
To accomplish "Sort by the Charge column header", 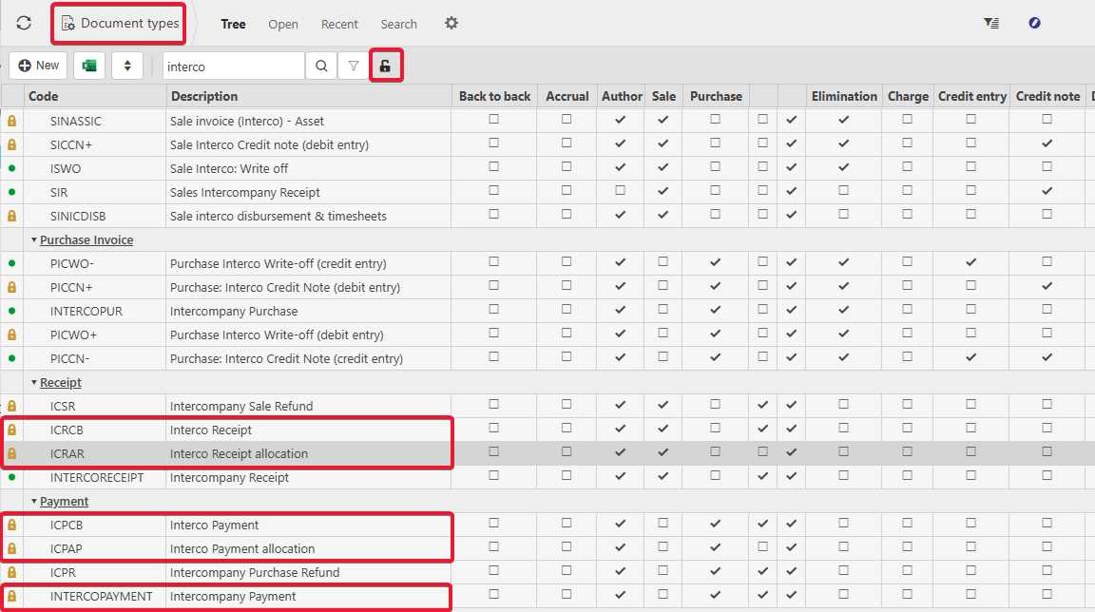I will pos(908,96).
